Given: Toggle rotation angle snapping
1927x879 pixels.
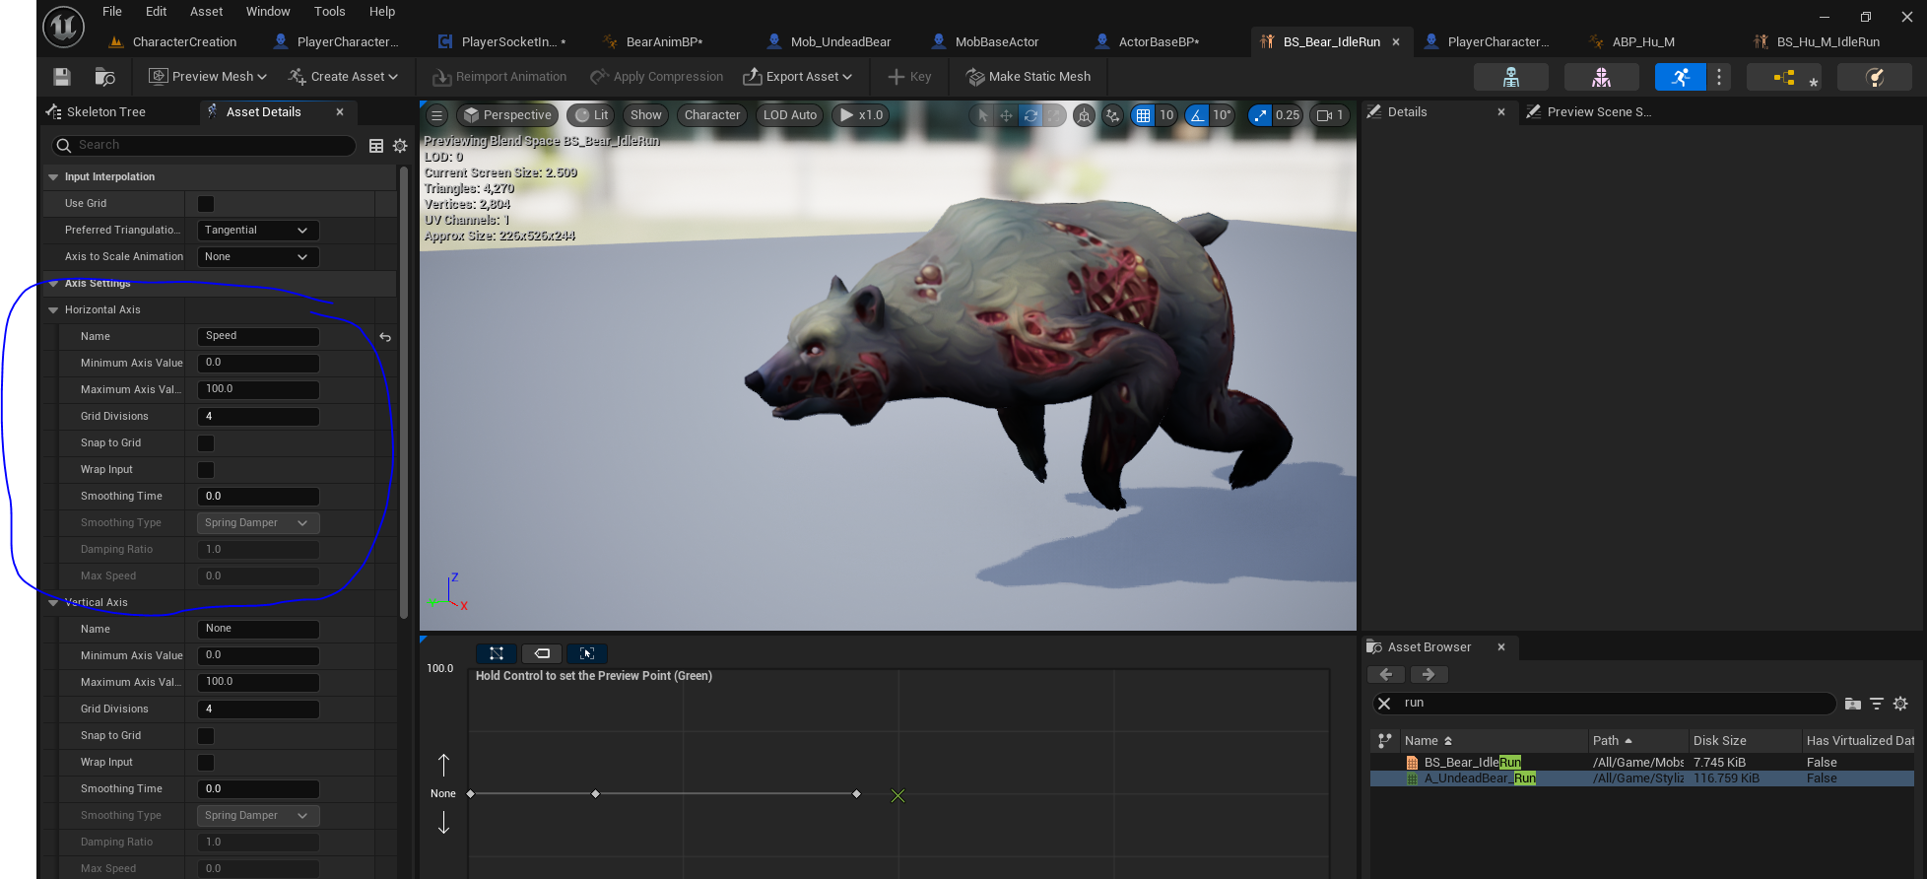Looking at the screenshot, I should (x=1197, y=115).
